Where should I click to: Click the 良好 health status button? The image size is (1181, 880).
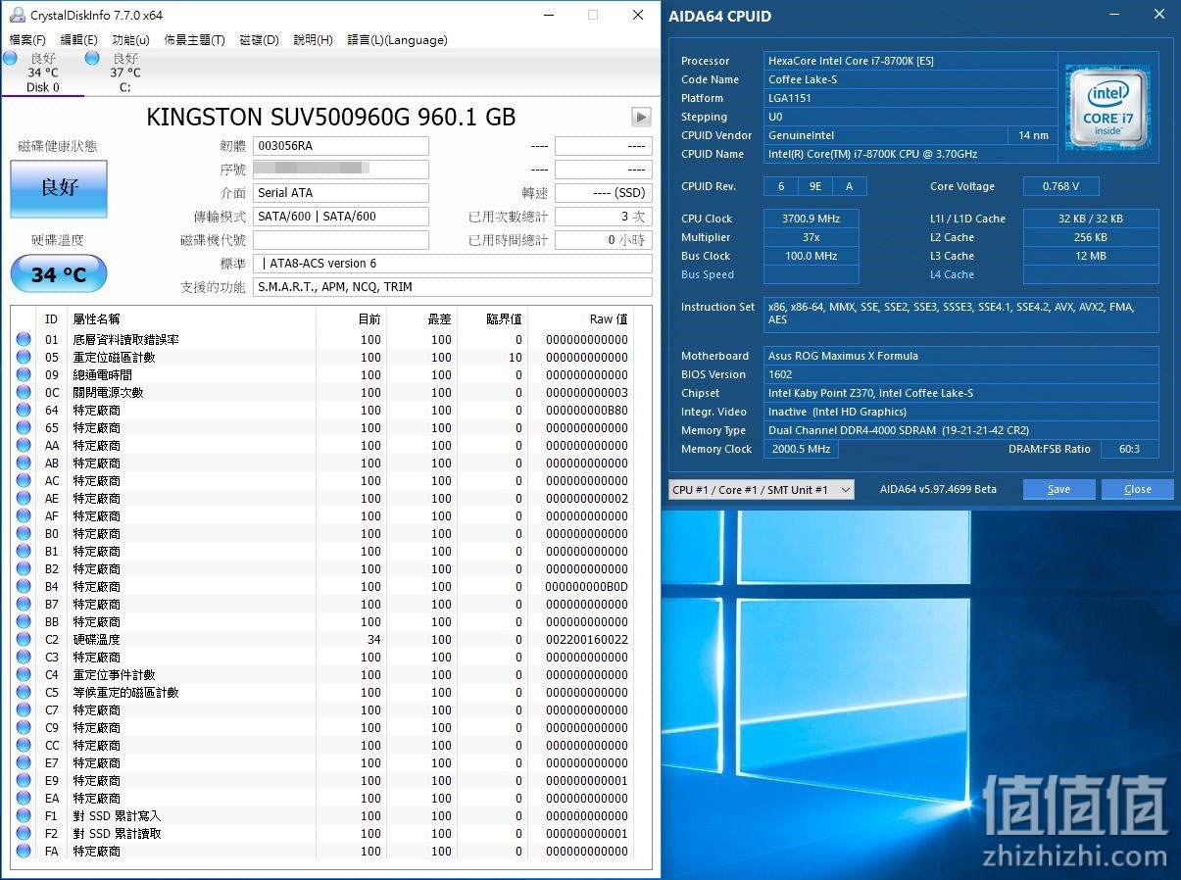coord(59,188)
